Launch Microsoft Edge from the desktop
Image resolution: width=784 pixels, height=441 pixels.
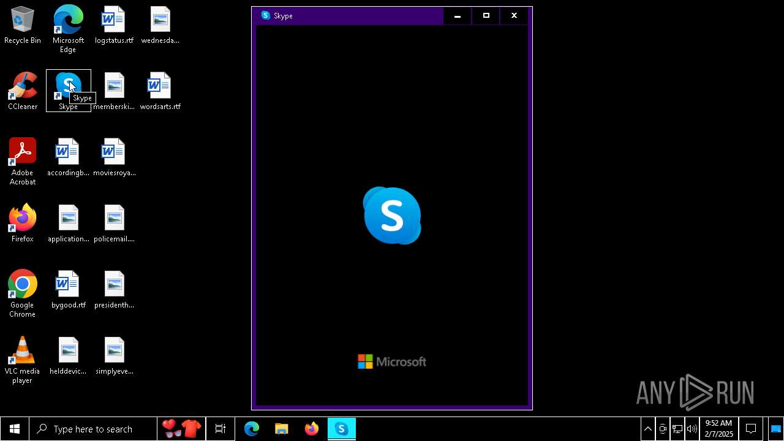pyautogui.click(x=68, y=29)
